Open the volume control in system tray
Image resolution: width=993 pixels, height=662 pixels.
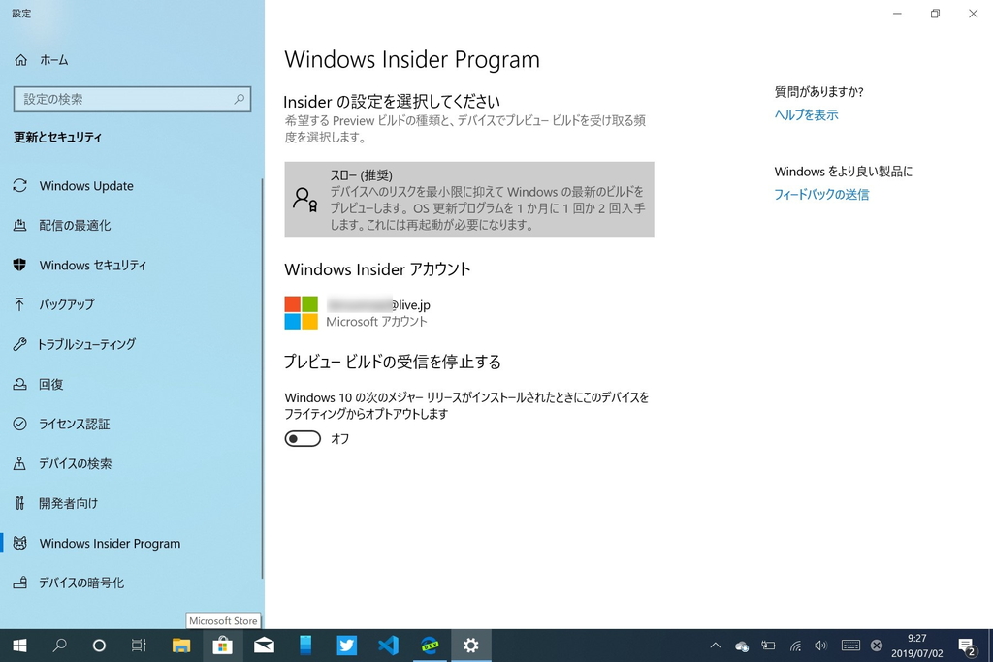pos(819,645)
